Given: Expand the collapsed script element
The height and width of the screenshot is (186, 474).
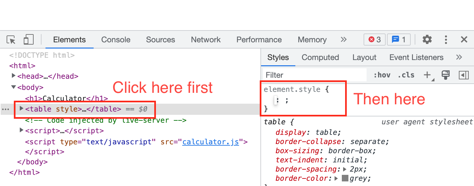Looking at the screenshot, I should [x=21, y=130].
